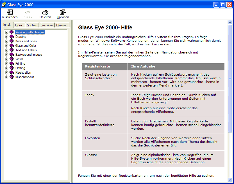Image resolution: width=234 pixels, height=184 pixels.
Task: Expand the Working with Designs node
Action: coord(6,32)
